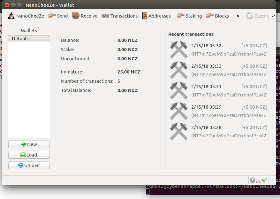Click the Export toolbar button
This screenshot has width=280, height=199.
[x=257, y=16]
